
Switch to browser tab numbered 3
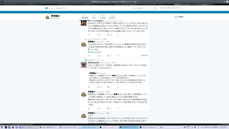point(143,5)
